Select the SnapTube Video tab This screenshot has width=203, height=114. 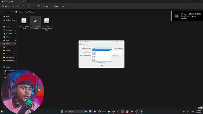pyautogui.click(x=13, y=2)
